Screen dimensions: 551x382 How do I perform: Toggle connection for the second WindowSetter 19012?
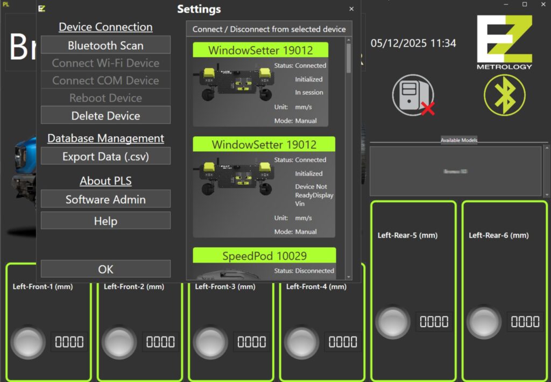click(x=263, y=144)
